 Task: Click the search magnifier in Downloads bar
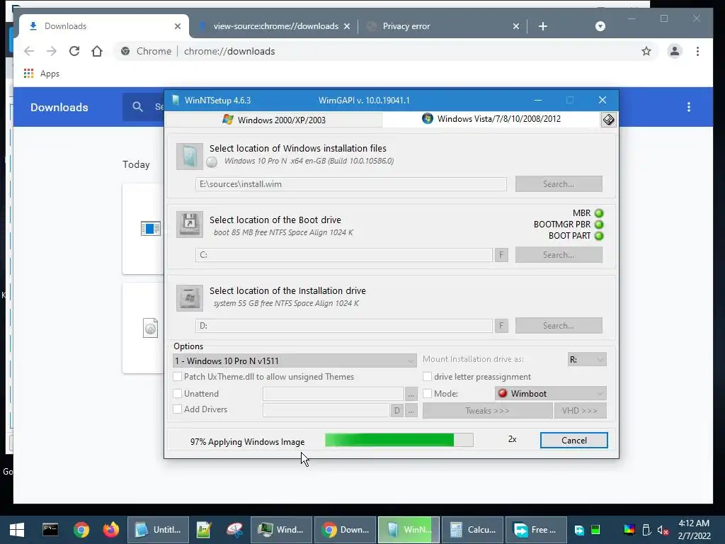coord(137,107)
